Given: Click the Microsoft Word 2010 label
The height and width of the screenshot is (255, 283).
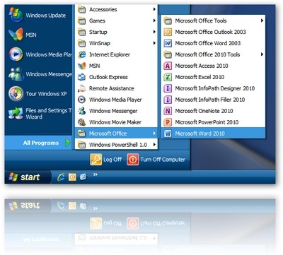Looking at the screenshot, I should 200,134.
